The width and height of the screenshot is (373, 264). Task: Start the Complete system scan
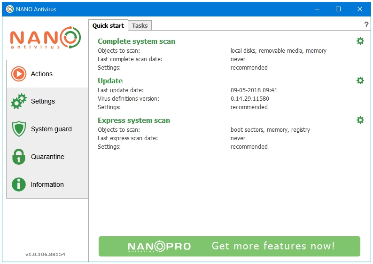pyautogui.click(x=136, y=41)
